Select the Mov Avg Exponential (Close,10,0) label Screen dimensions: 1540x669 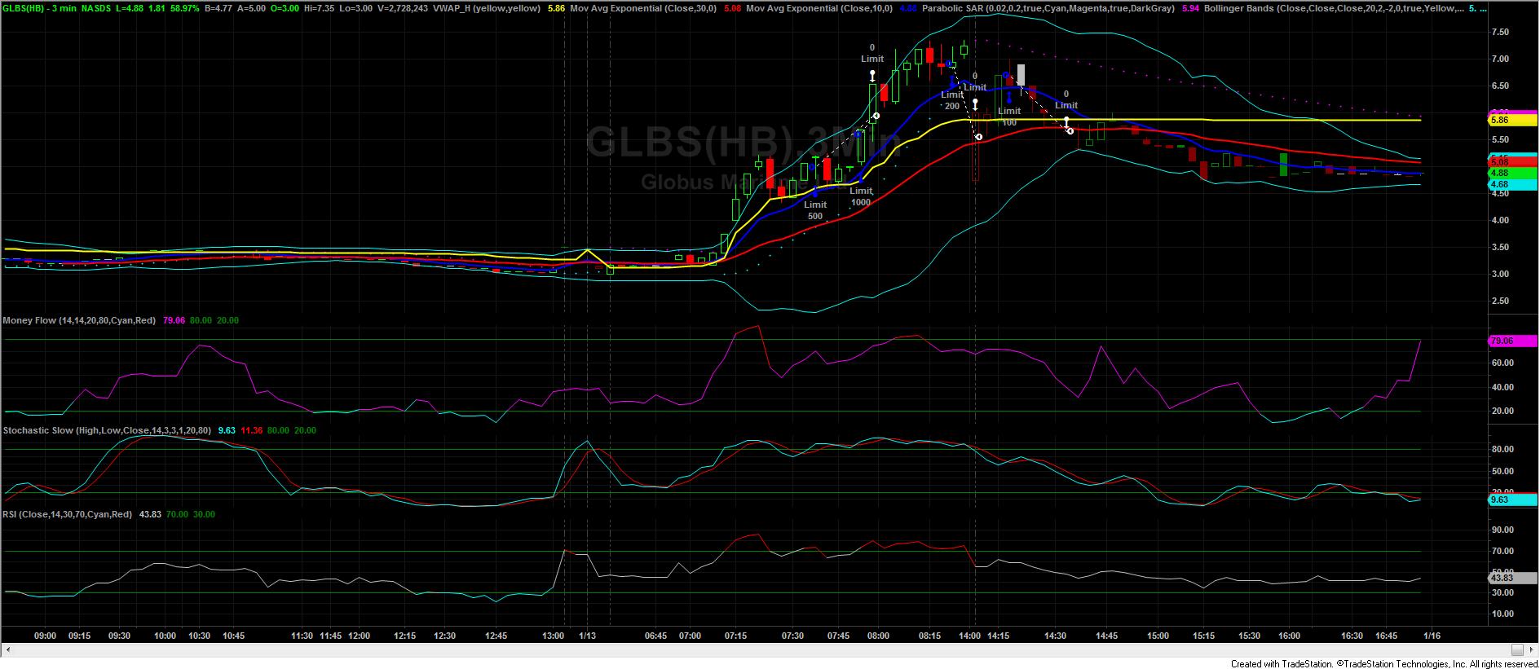tap(820, 8)
